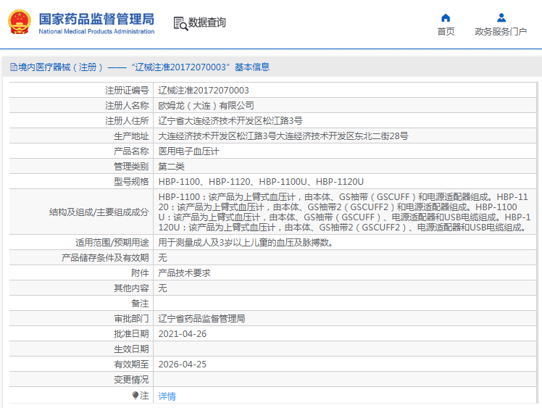Image resolution: width=542 pixels, height=408 pixels.
Task: Click the 产品名称 label
Action: pyautogui.click(x=131, y=151)
